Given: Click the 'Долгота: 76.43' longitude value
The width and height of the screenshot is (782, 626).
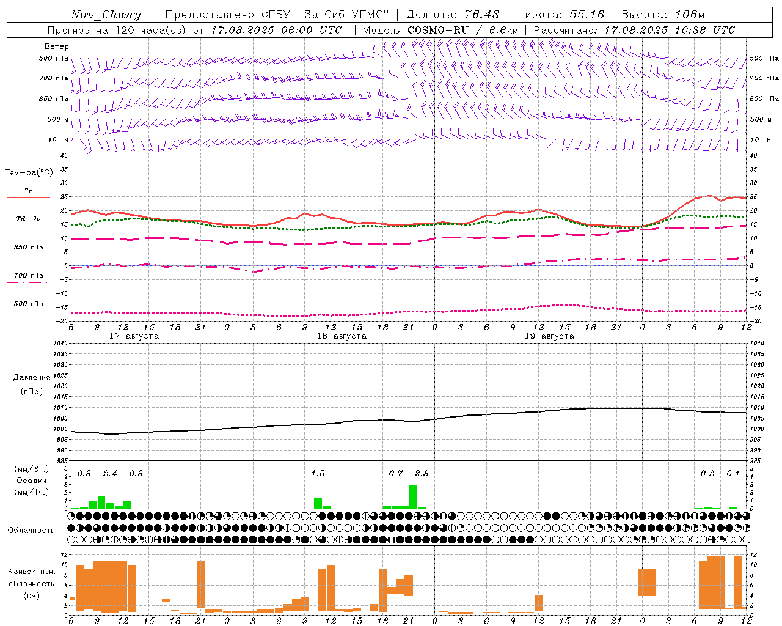Looking at the screenshot, I should 453,15.
